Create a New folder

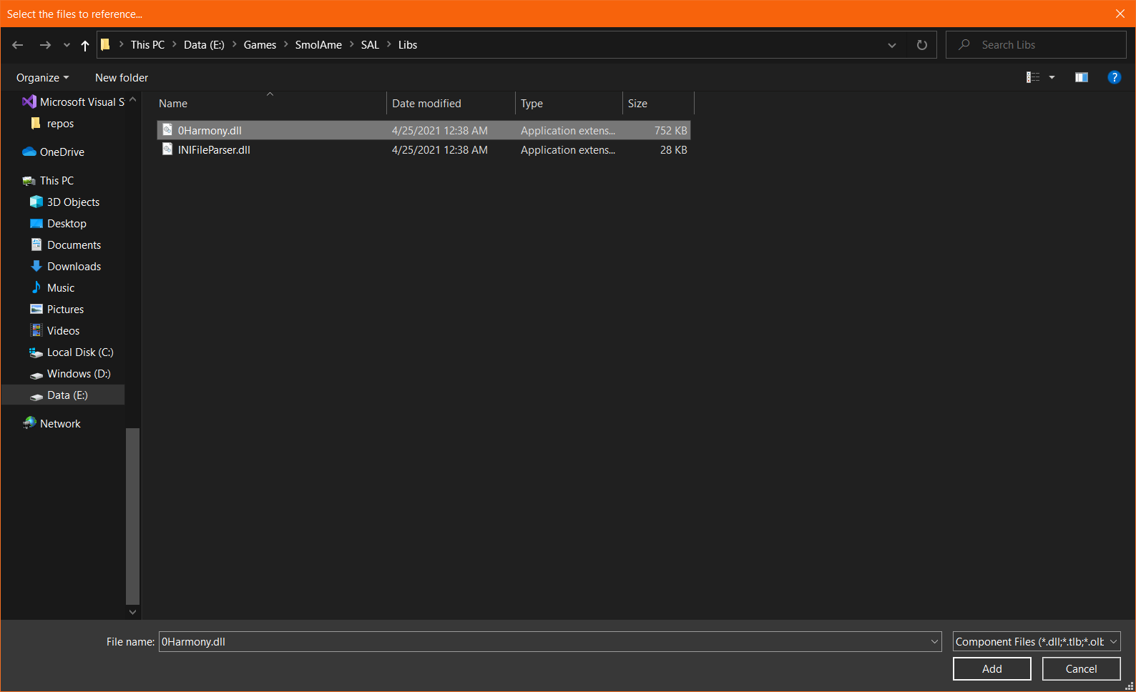[x=122, y=77]
